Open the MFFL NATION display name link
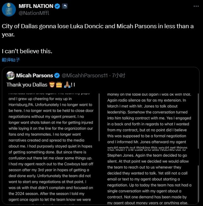Image resolution: width=203 pixels, height=206 pixels. point(36,6)
